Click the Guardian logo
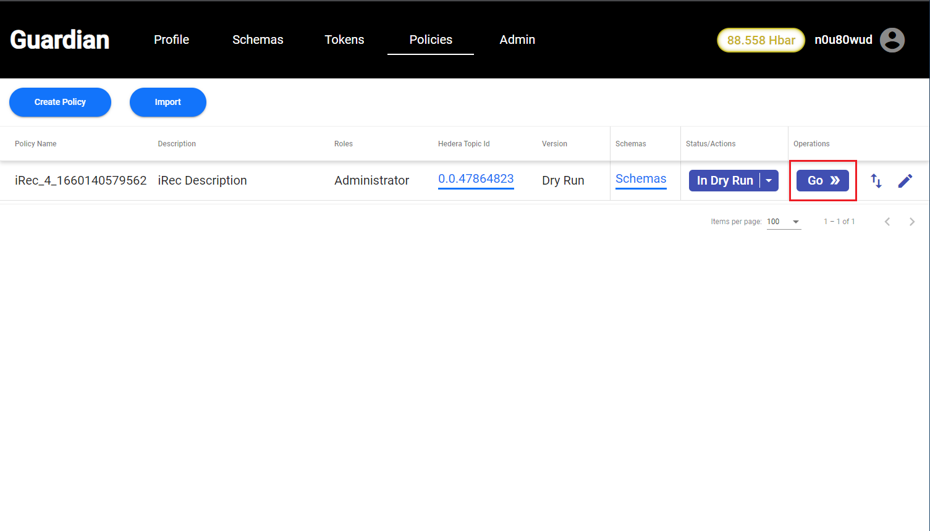This screenshot has width=930, height=531. tap(60, 40)
